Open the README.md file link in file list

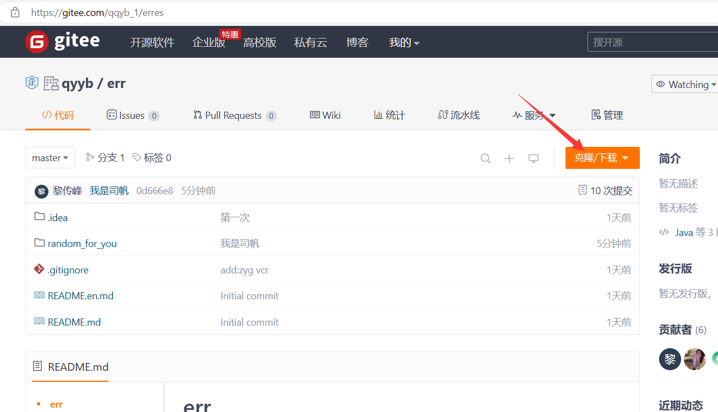(x=74, y=322)
